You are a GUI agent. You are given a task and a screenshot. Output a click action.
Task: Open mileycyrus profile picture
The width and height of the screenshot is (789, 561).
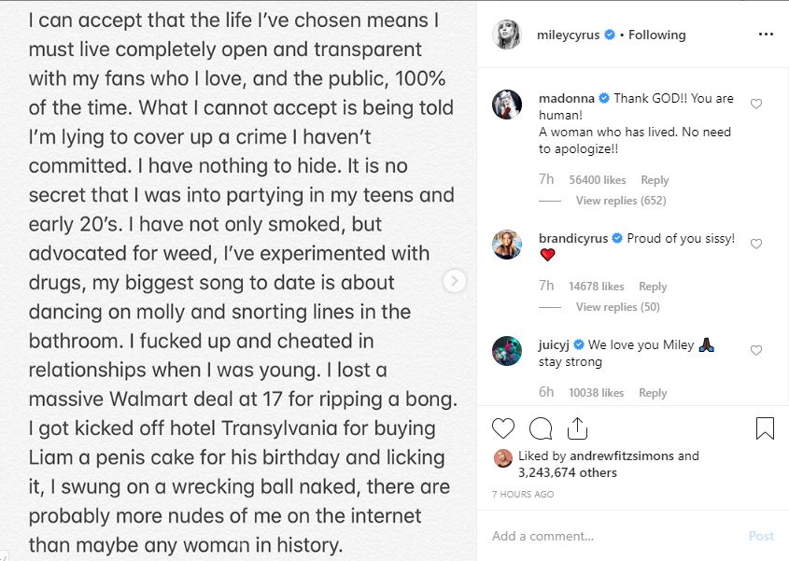tap(507, 35)
